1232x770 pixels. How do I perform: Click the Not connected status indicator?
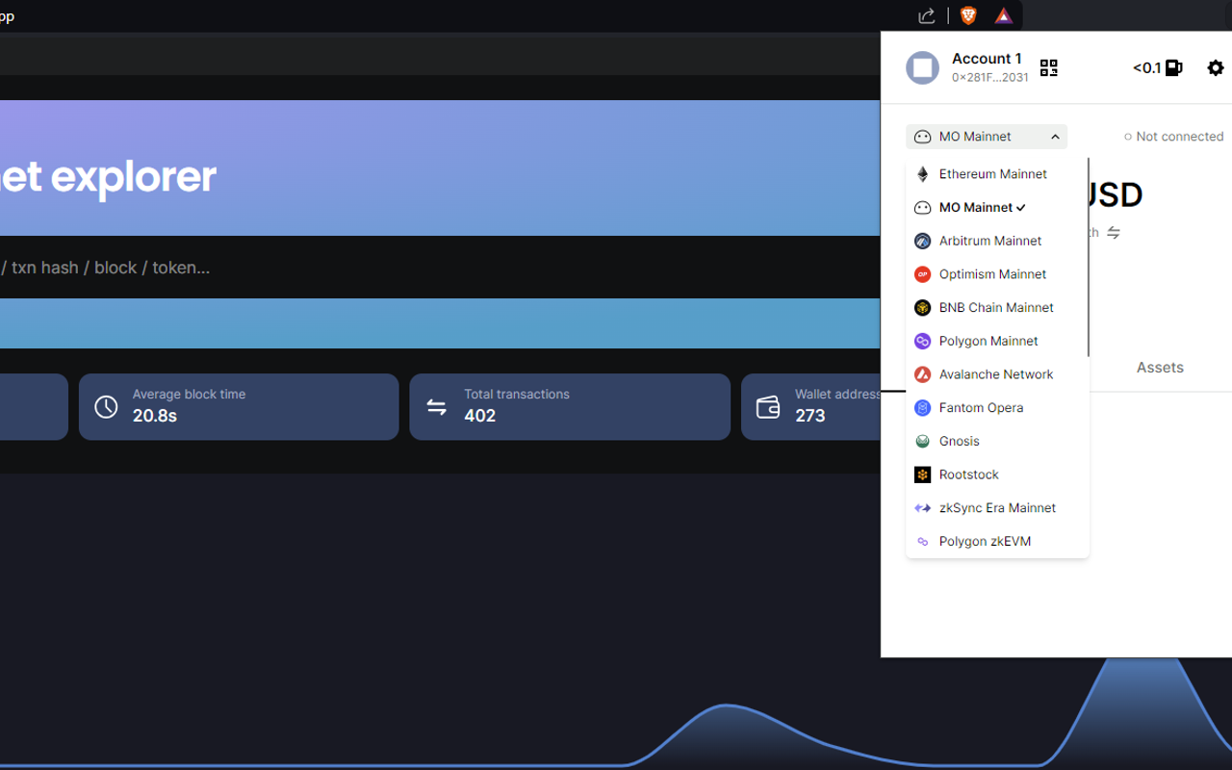click(x=1173, y=137)
